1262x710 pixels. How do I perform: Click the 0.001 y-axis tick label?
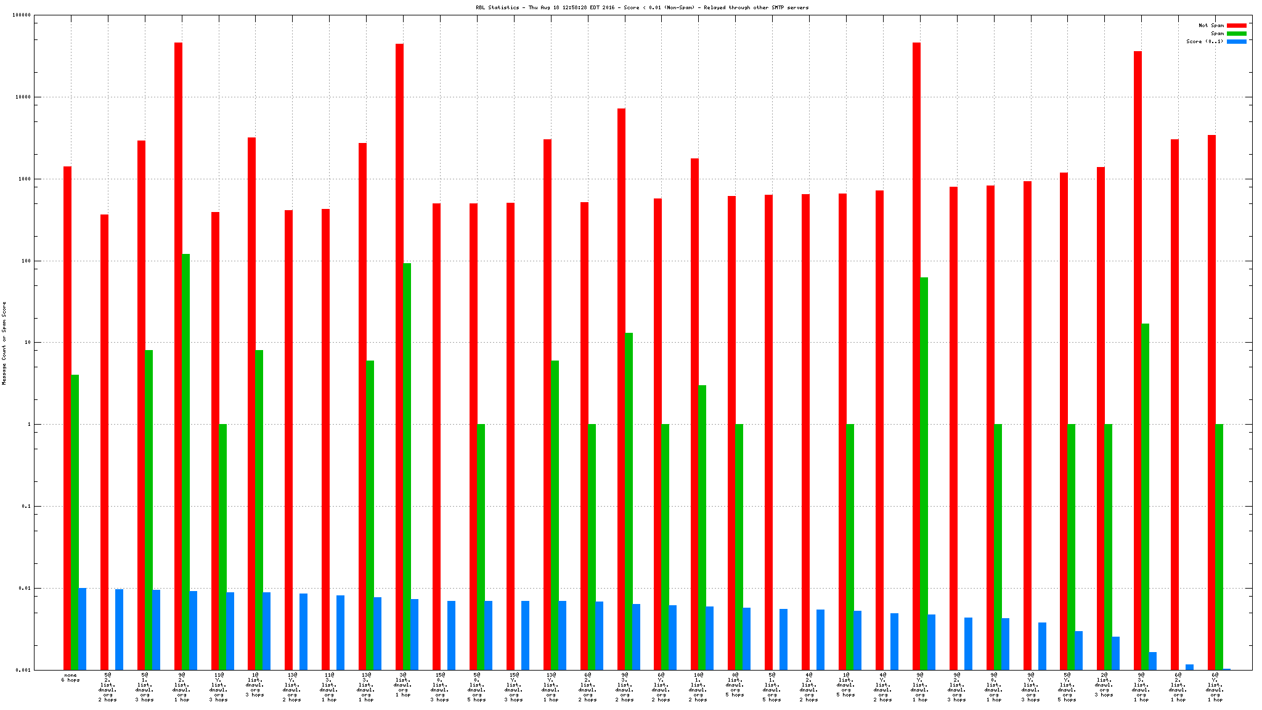click(x=23, y=670)
